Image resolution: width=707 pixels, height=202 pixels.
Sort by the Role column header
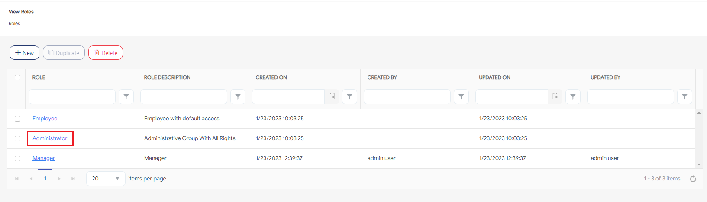tap(39, 77)
